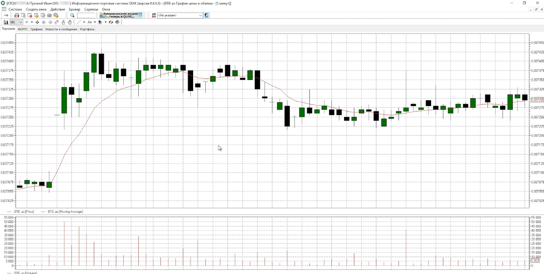This screenshot has height=274, width=544.
Task: Click the window icon with refresh arrows
Action: [x=43, y=15]
